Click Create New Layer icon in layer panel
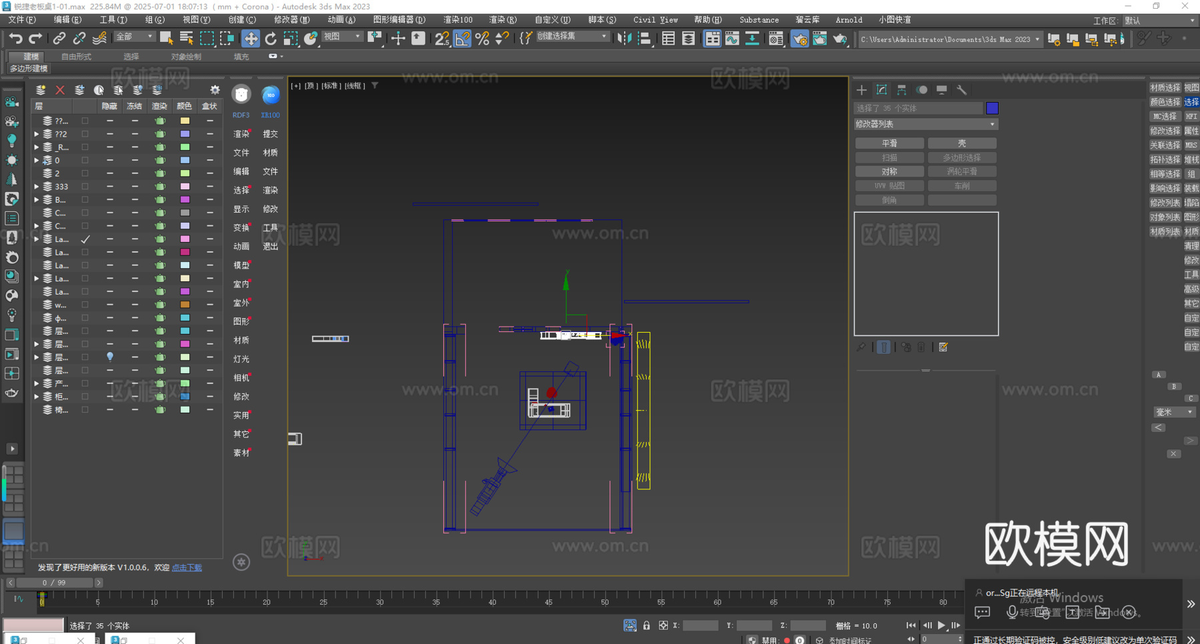 pyautogui.click(x=41, y=89)
